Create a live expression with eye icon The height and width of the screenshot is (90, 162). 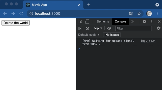coord(109,28)
